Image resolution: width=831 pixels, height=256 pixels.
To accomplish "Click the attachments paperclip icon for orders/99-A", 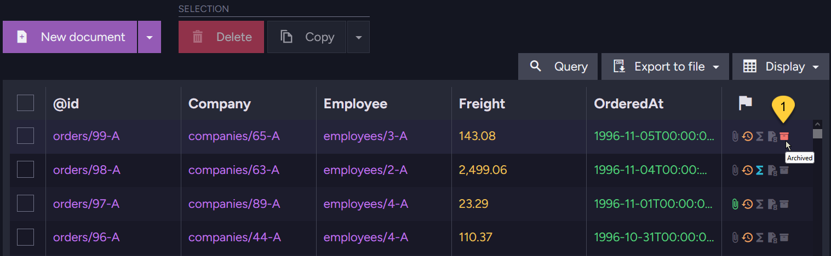I will (x=735, y=136).
